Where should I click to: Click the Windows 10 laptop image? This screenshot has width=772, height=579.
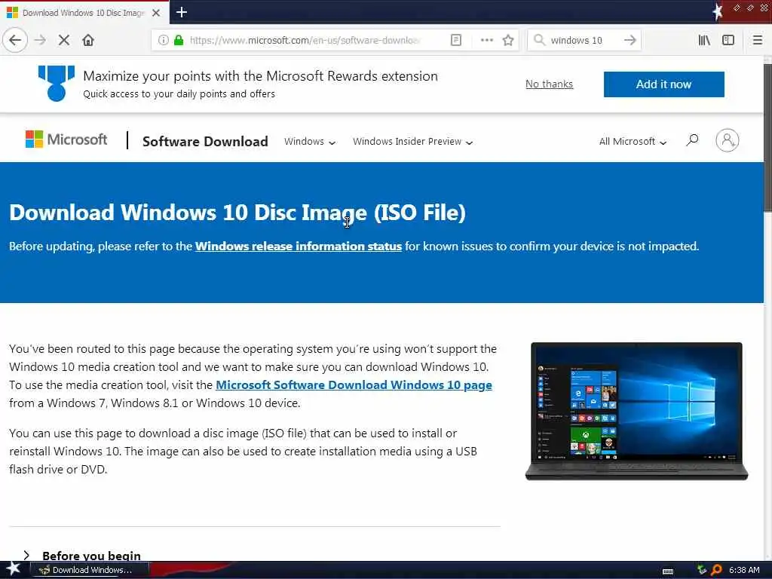coord(636,411)
